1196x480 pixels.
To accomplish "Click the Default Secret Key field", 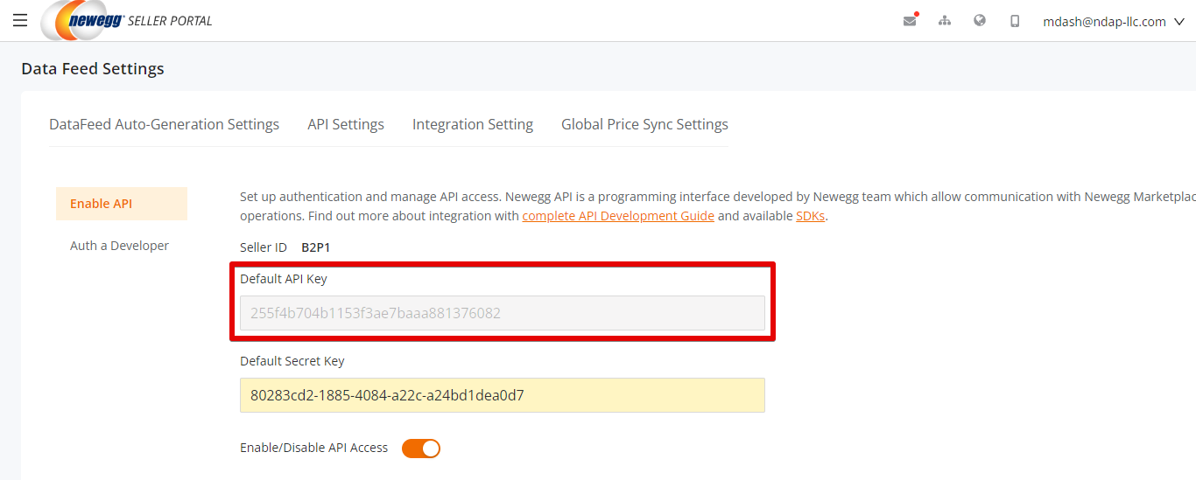I will coord(503,395).
